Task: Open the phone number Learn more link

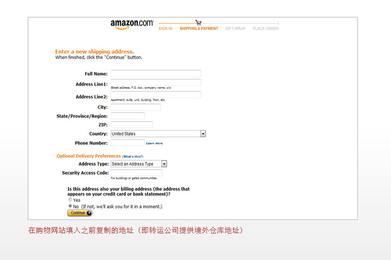Action: pos(154,143)
